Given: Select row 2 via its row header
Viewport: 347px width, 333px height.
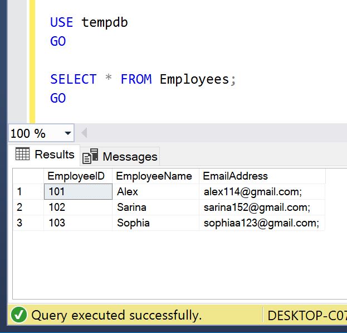Looking at the screenshot, I should click(x=27, y=207).
